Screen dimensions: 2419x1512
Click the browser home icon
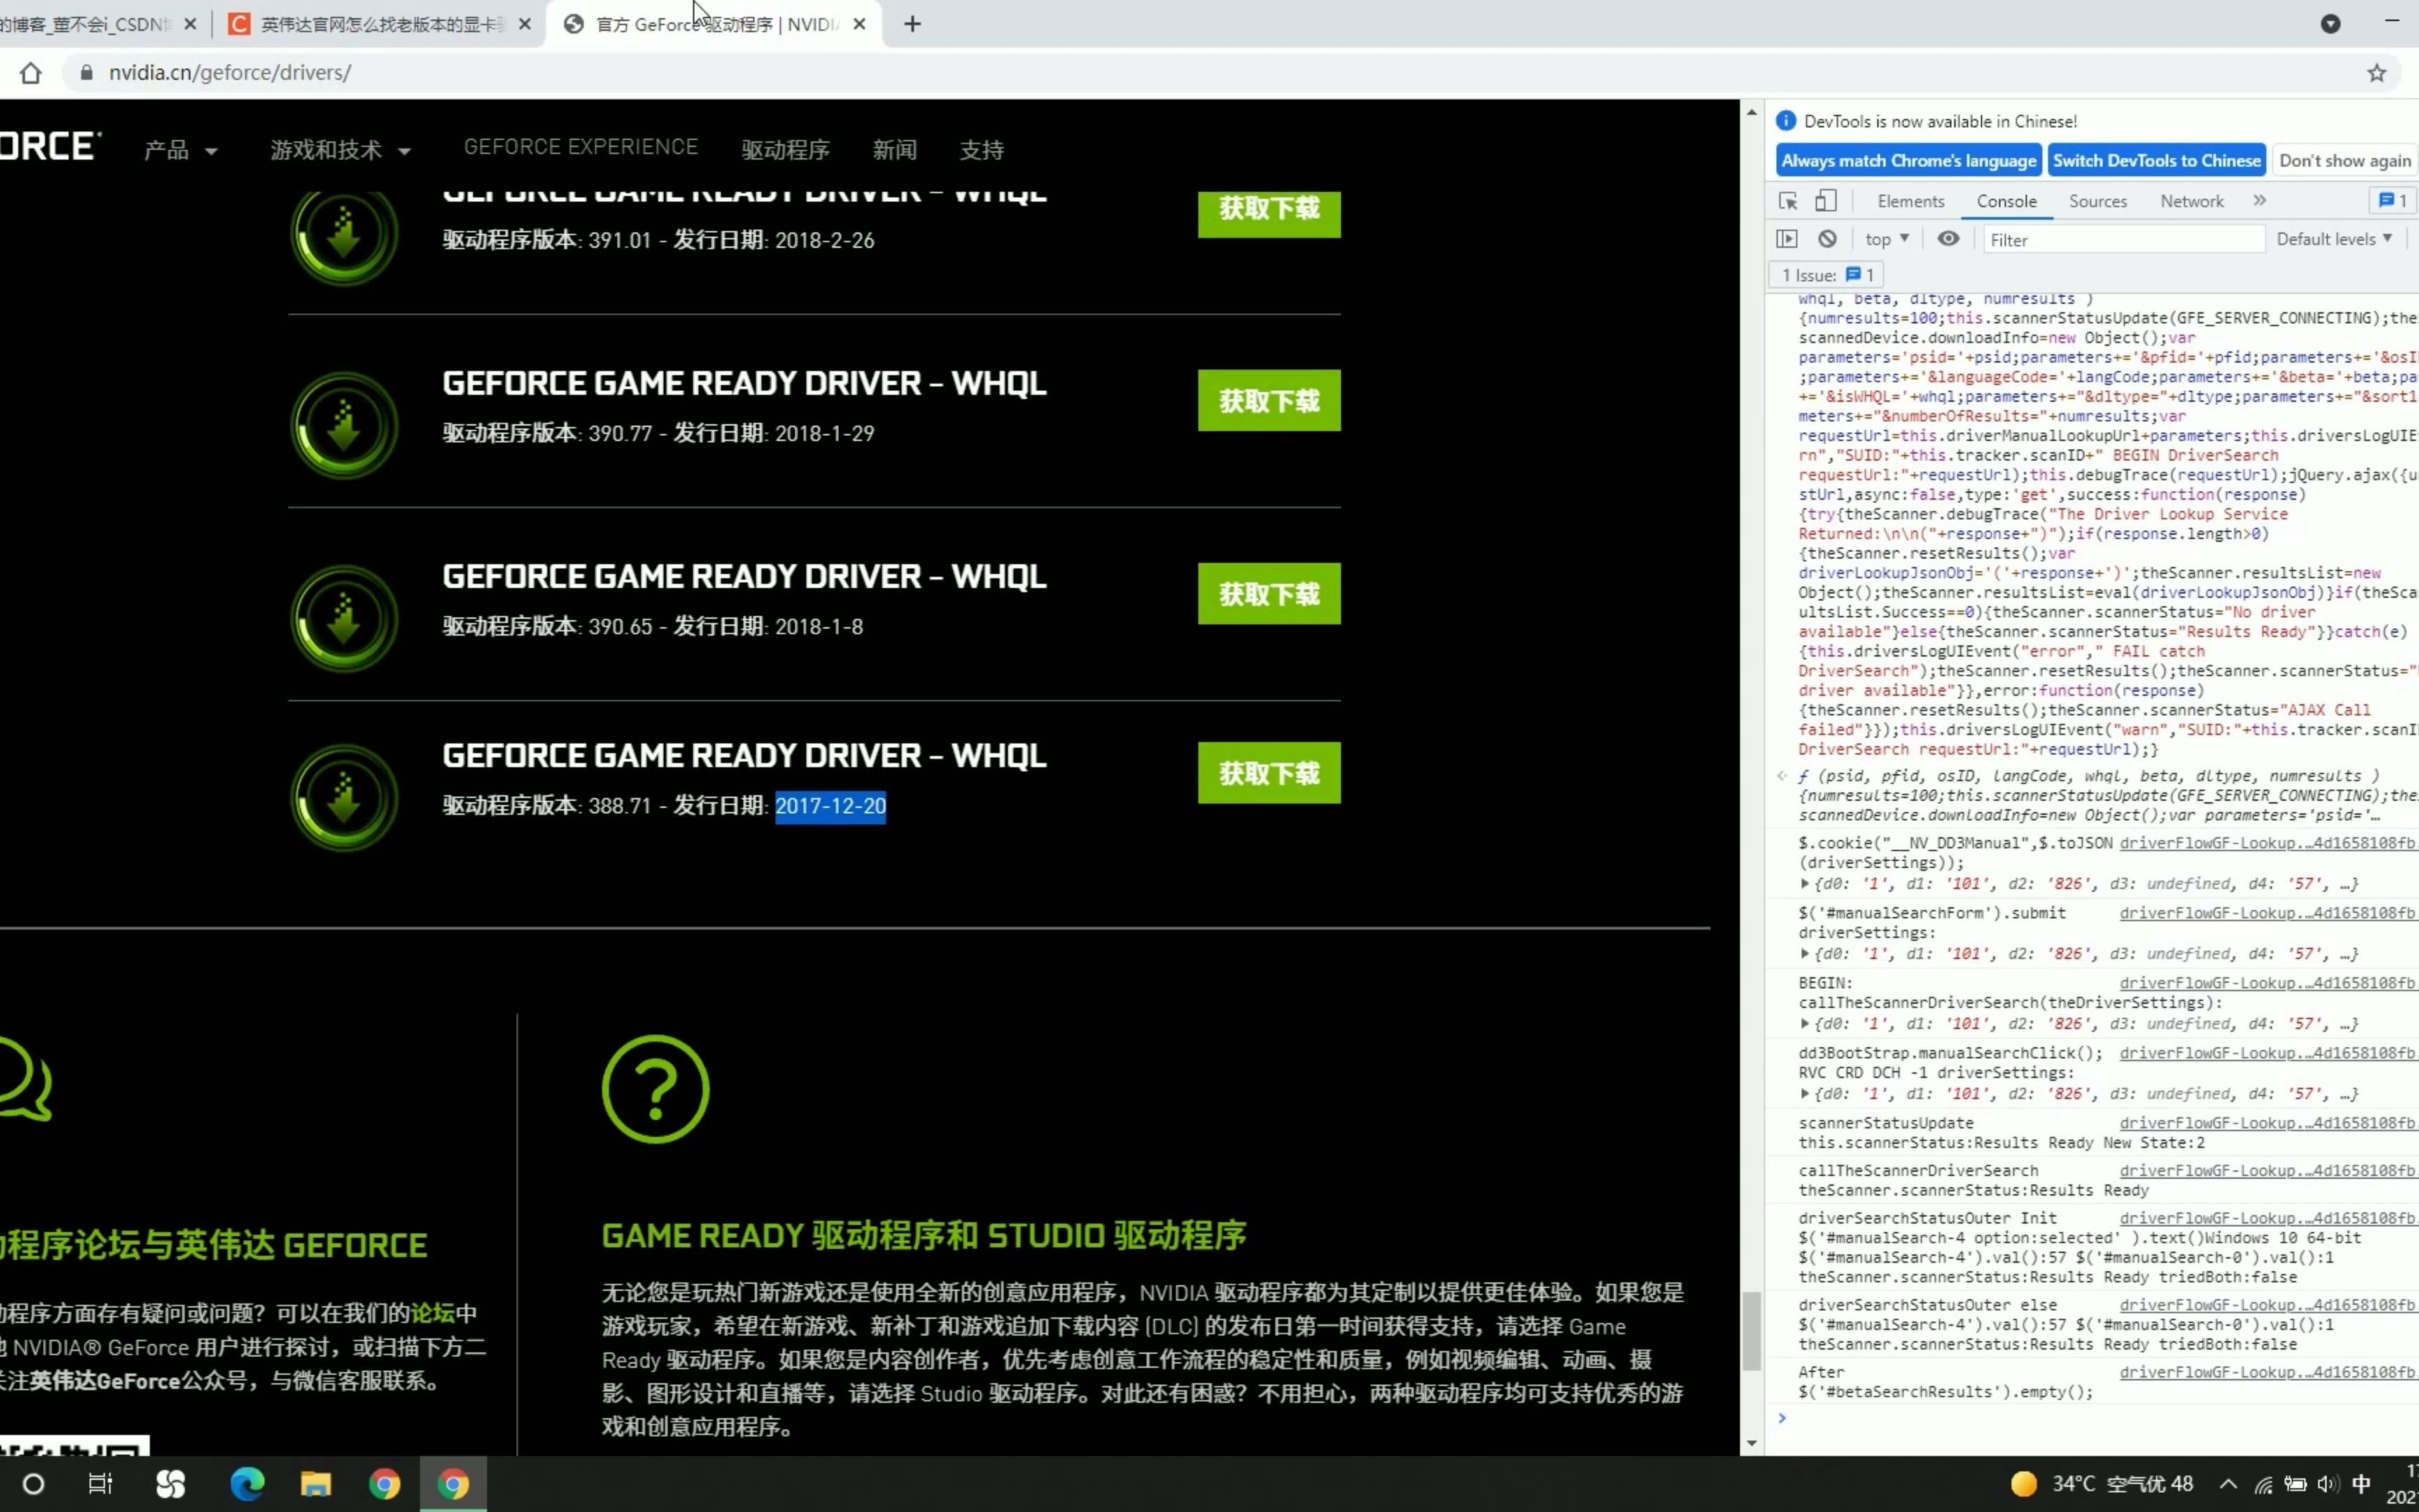tap(31, 73)
